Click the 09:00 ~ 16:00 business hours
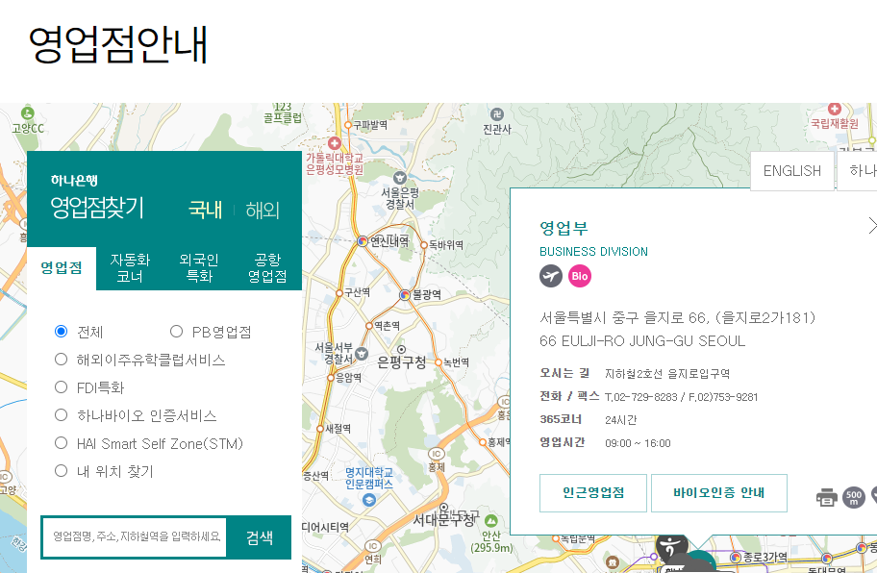877x573 pixels. point(638,443)
